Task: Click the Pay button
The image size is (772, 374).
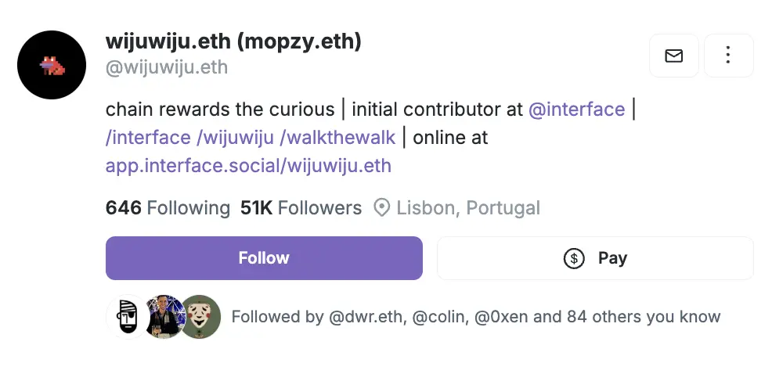Action: pos(595,258)
